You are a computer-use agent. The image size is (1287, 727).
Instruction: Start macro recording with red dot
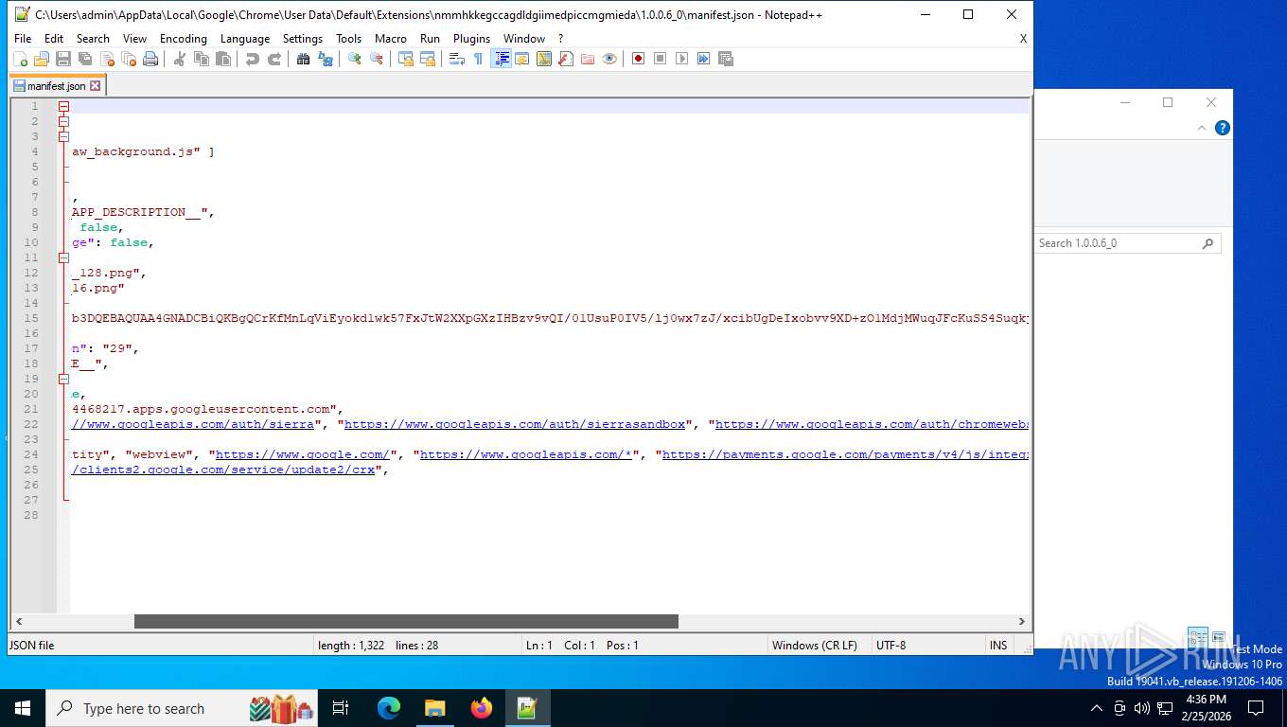pos(638,59)
